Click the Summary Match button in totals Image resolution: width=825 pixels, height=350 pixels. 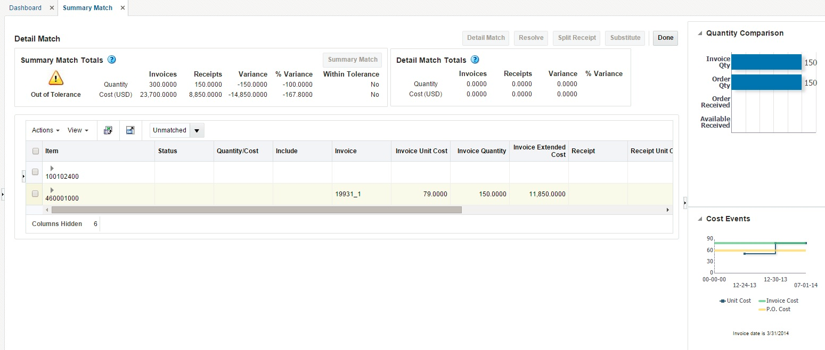(x=353, y=60)
